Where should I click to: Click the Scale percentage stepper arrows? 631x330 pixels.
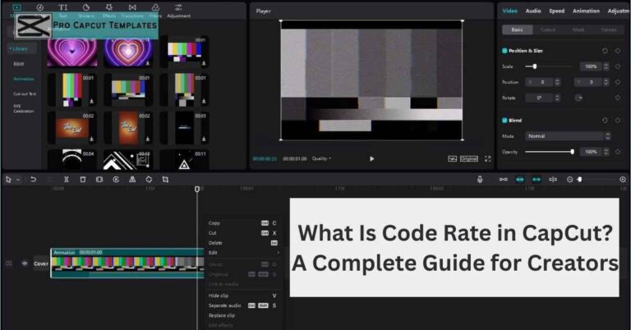click(x=606, y=66)
